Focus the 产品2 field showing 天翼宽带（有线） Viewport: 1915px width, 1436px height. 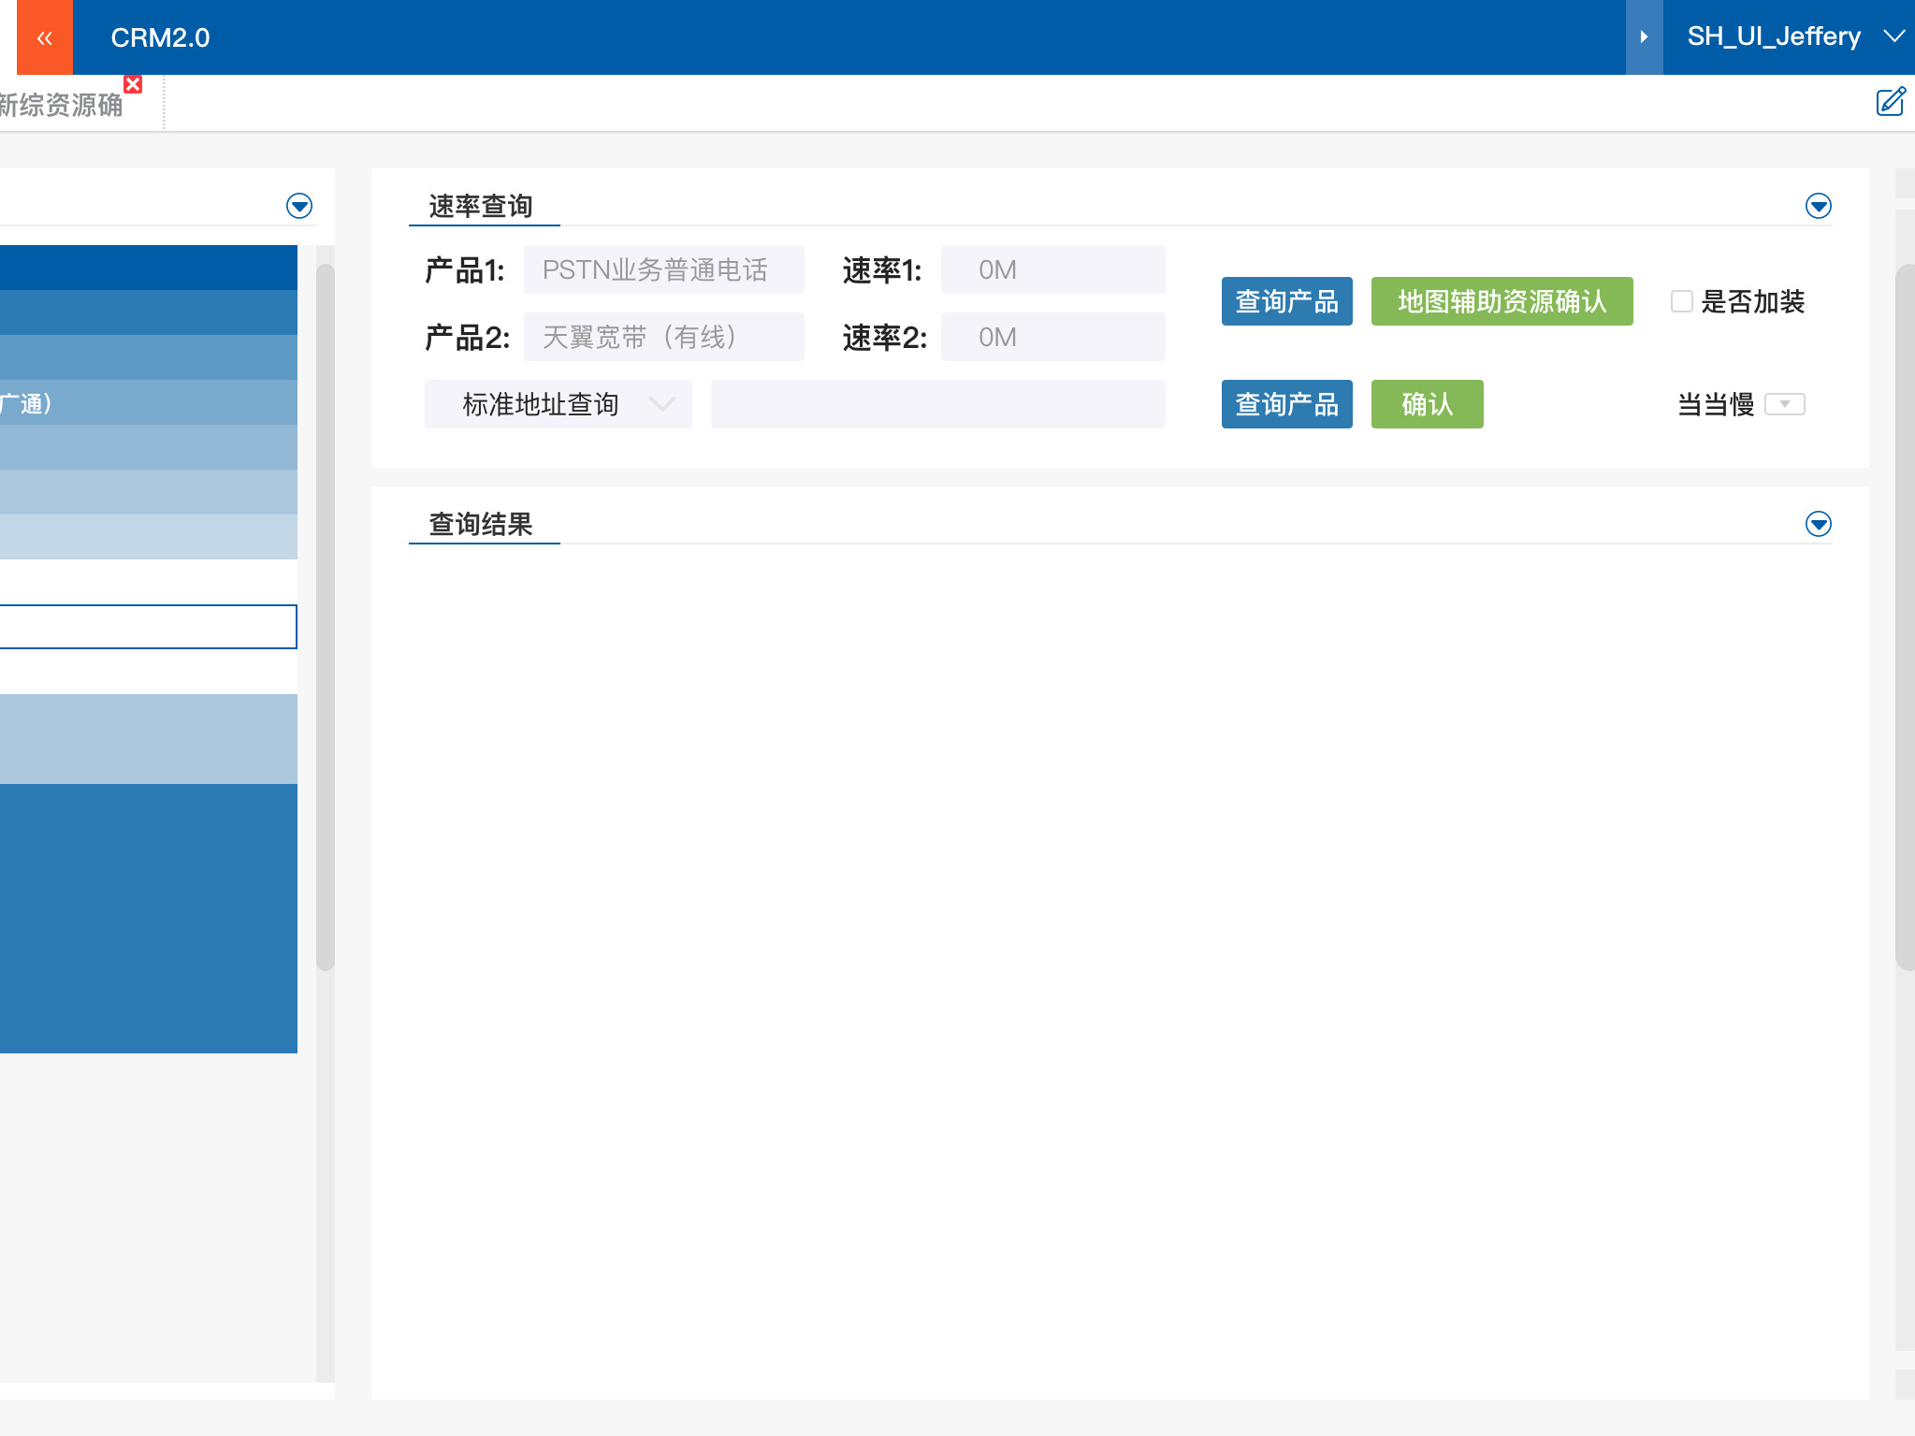[663, 337]
